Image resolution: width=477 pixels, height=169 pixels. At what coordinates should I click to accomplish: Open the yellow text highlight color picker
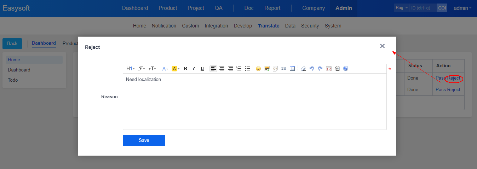(x=176, y=69)
